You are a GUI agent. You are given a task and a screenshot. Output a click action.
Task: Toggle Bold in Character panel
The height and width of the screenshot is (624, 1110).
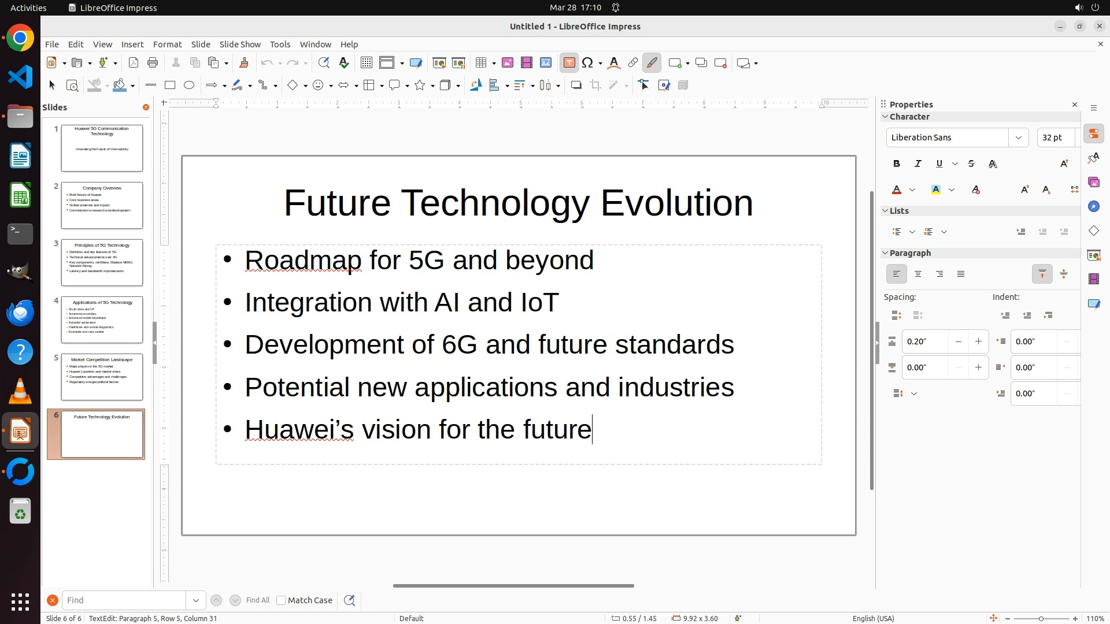click(897, 164)
